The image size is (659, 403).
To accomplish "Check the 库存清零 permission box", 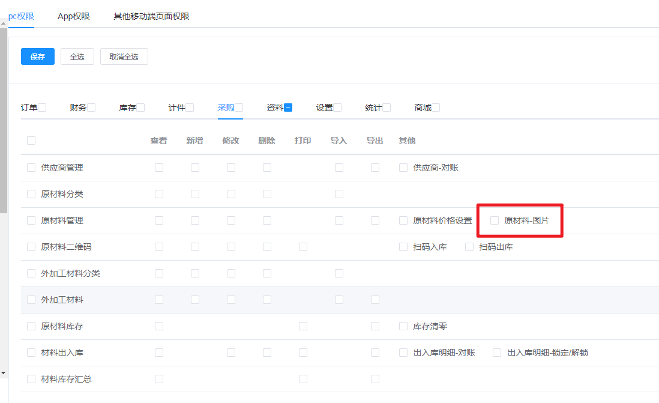I will pyautogui.click(x=403, y=326).
